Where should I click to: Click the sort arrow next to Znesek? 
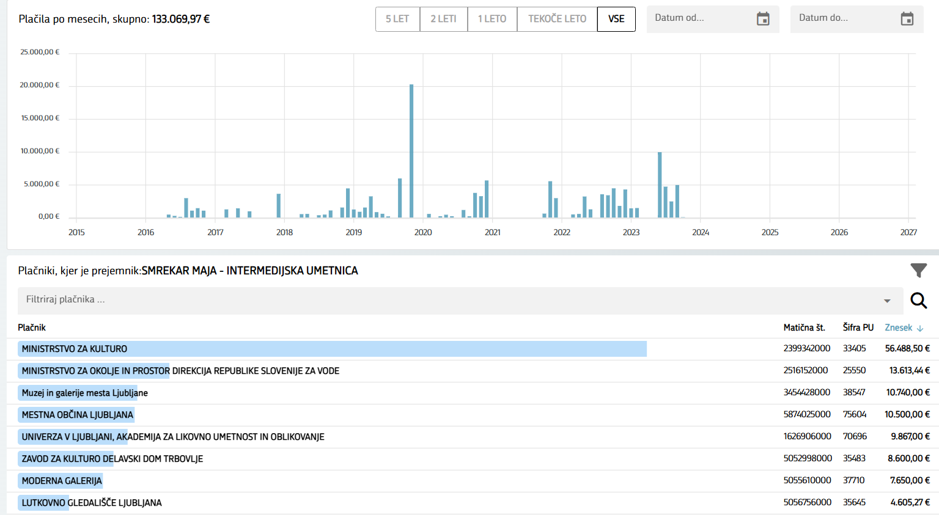click(920, 328)
